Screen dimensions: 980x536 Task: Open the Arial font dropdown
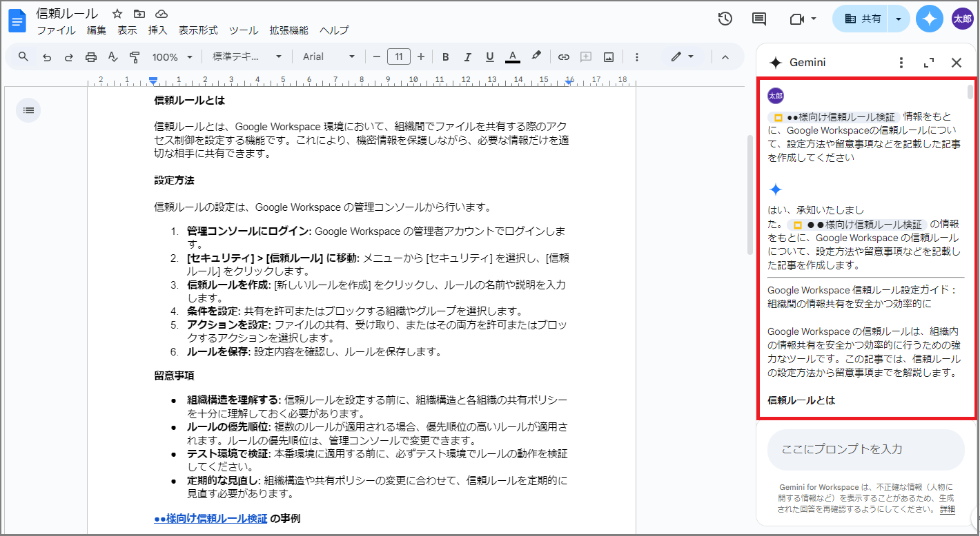pyautogui.click(x=329, y=56)
